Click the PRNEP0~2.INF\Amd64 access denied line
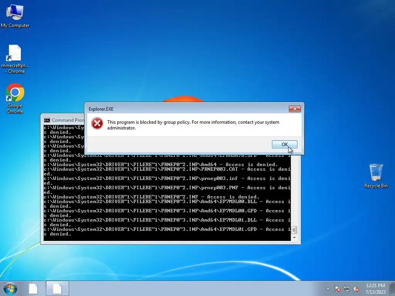The height and width of the screenshot is (296, 395). coord(161,165)
